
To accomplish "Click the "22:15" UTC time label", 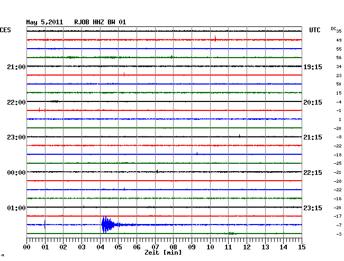I will (313, 173).
